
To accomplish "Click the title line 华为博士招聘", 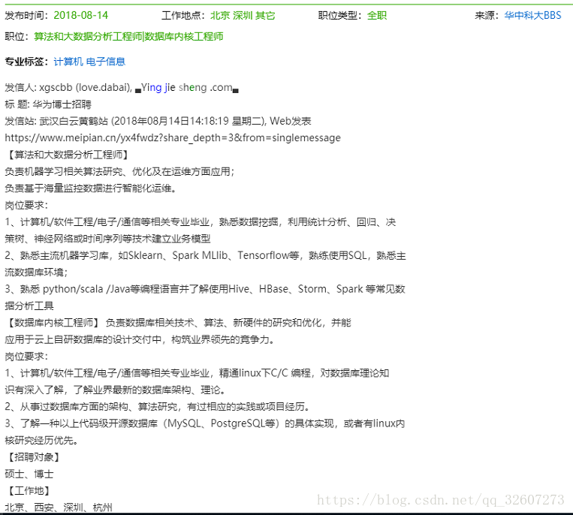I will coord(48,104).
